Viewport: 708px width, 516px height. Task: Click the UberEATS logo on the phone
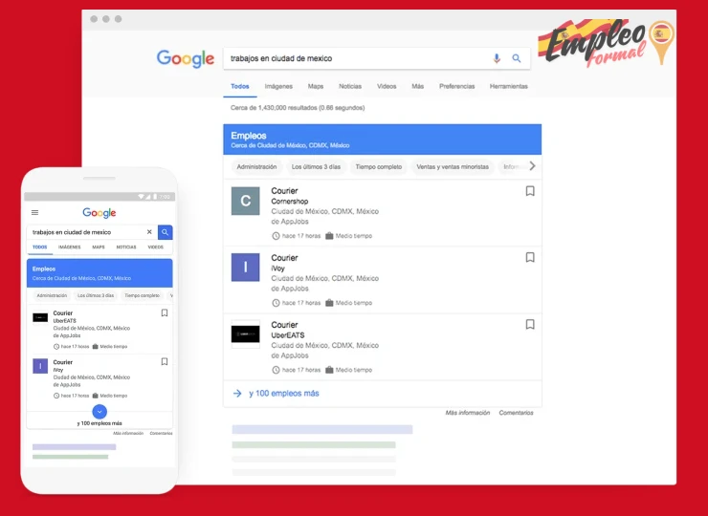[40, 318]
